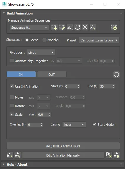125x169 pixels.
Task: Click the End (f) spinner arrows
Action: click(x=113, y=86)
